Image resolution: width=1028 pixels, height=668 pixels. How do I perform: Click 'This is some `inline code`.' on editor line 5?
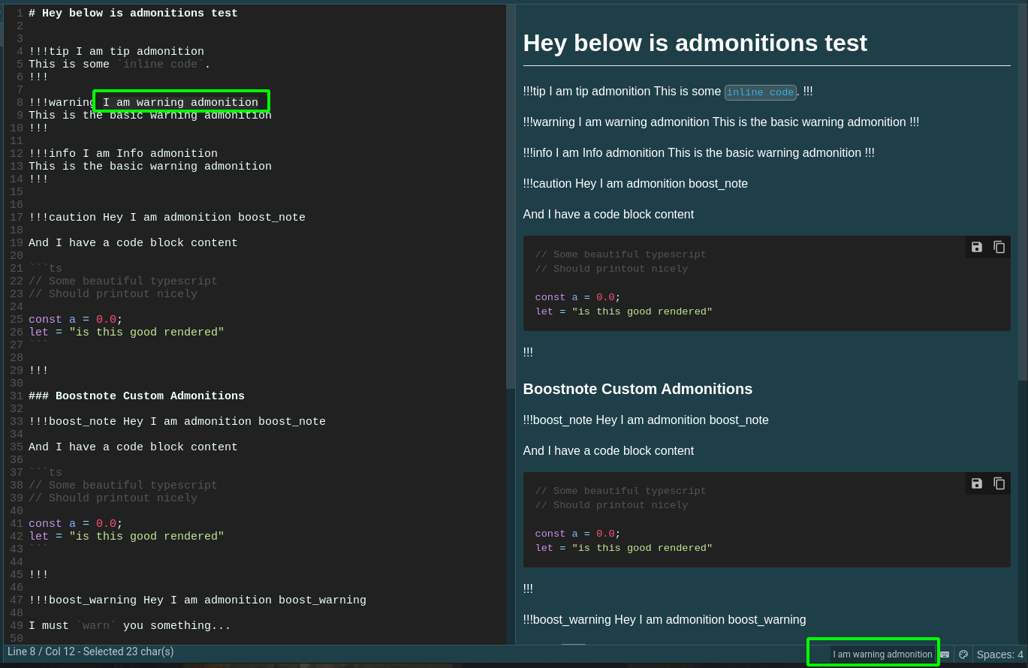tap(119, 65)
